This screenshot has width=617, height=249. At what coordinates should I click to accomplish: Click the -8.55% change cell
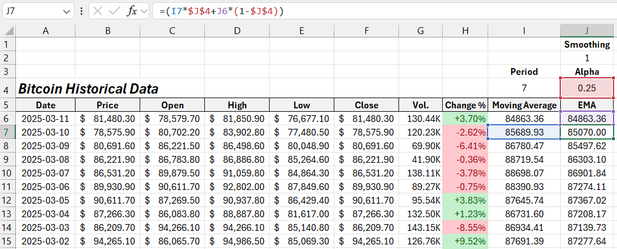click(x=465, y=227)
